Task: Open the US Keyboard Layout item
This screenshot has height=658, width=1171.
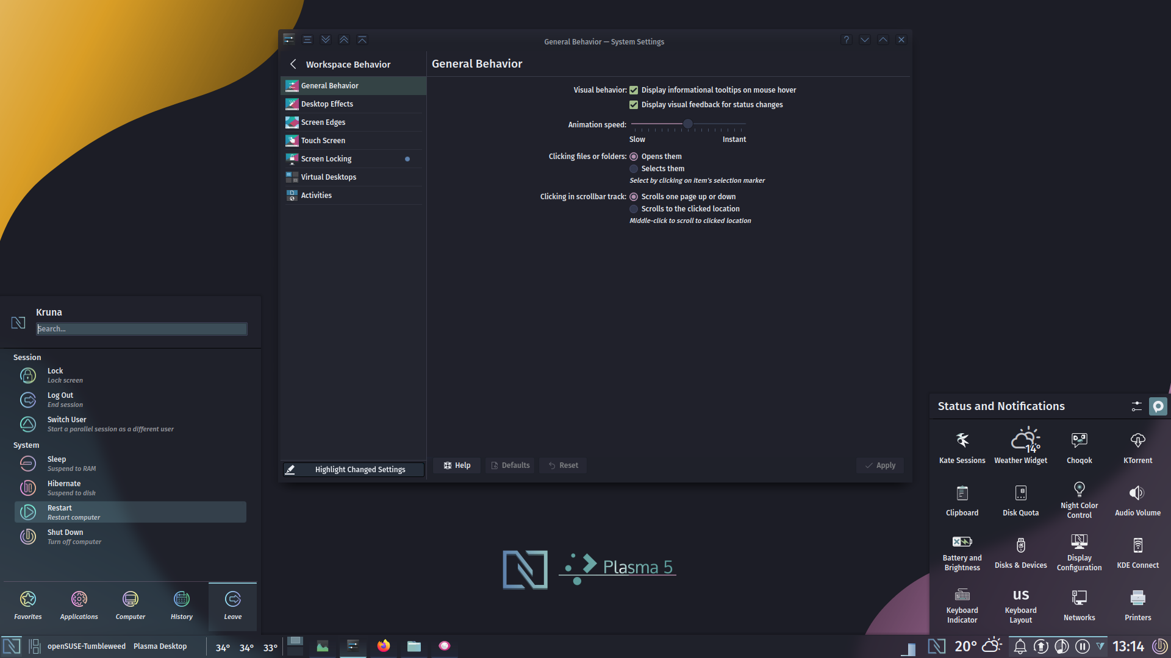Action: tap(1020, 605)
